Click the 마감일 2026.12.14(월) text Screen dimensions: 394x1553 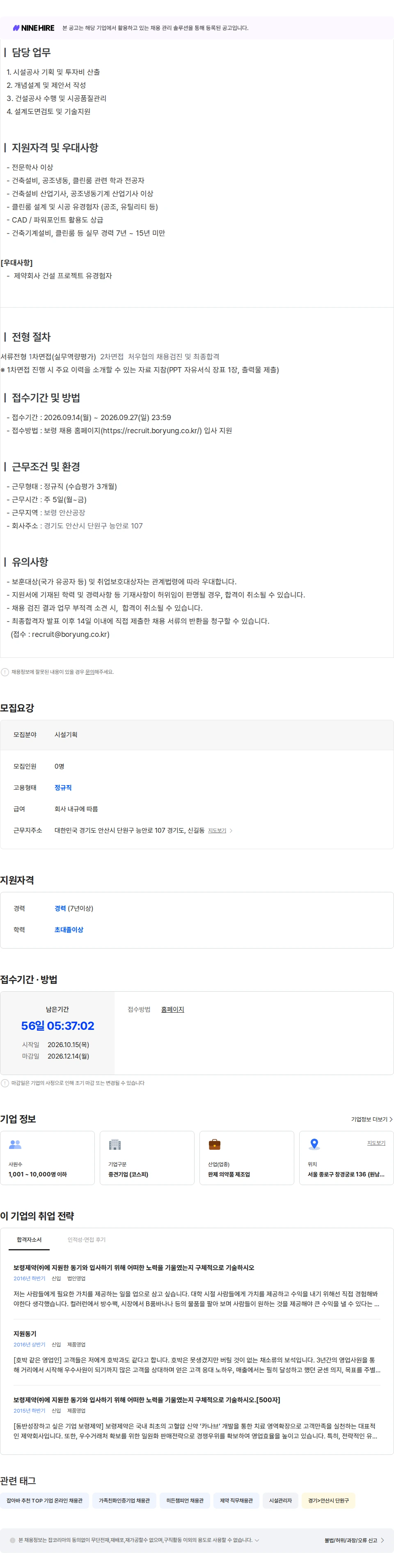pyautogui.click(x=55, y=1056)
